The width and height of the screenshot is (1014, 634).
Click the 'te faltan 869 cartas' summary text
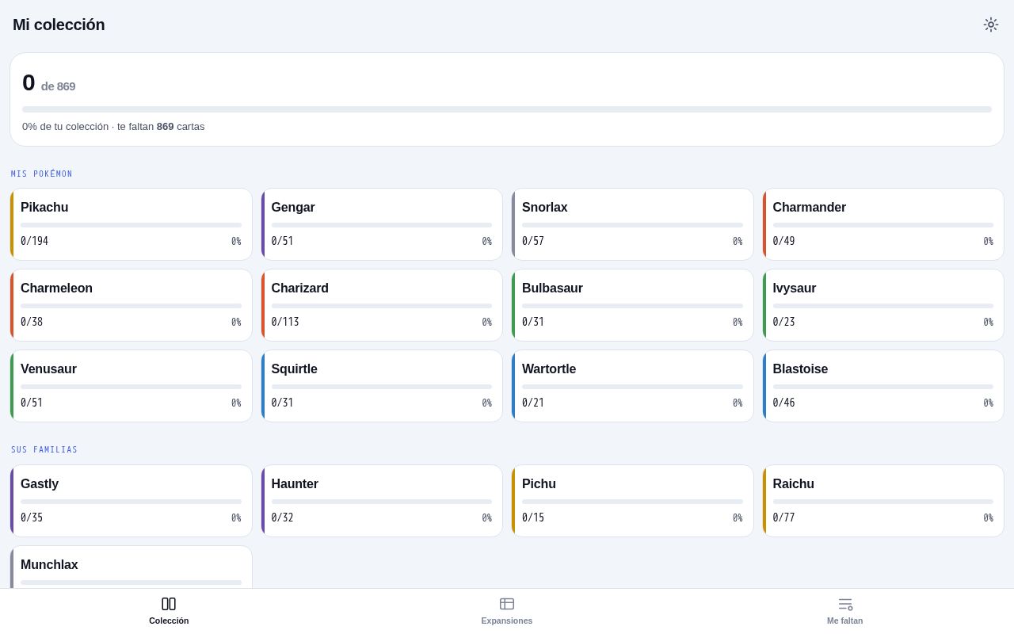tap(161, 127)
